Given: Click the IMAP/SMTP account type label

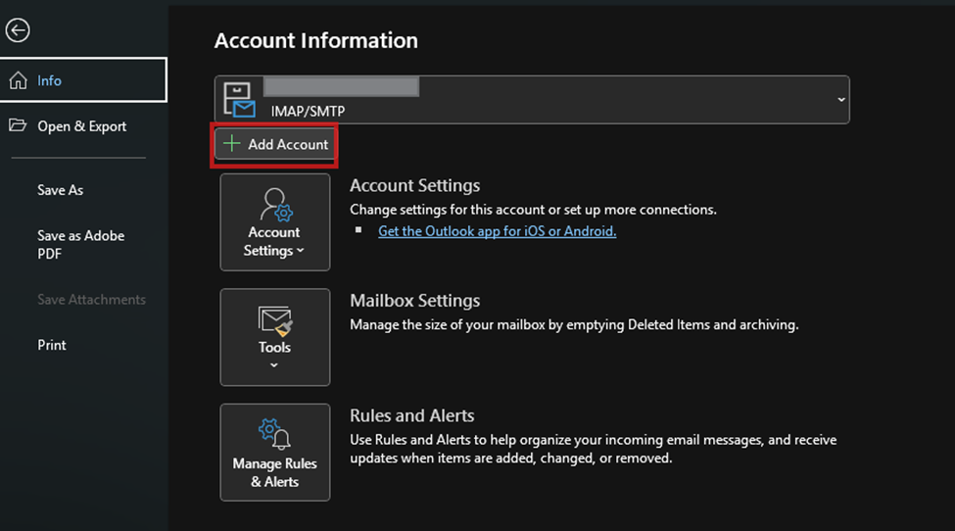Looking at the screenshot, I should click(308, 112).
